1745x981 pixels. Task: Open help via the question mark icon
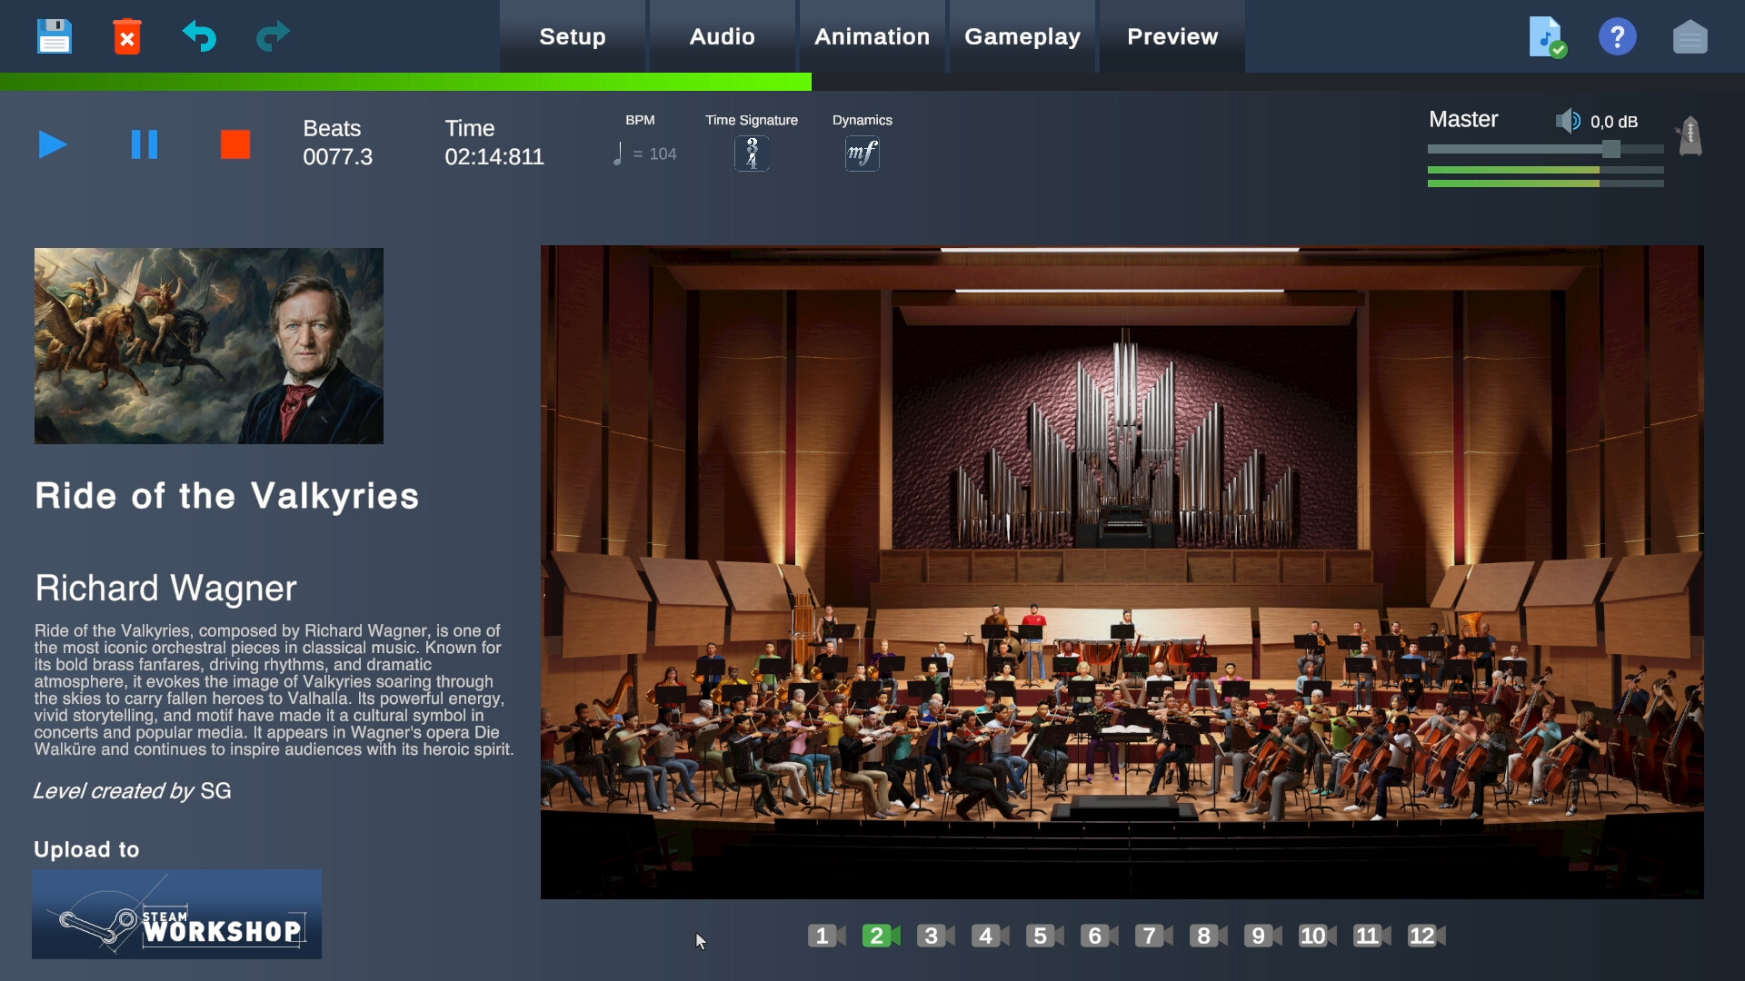point(1618,36)
